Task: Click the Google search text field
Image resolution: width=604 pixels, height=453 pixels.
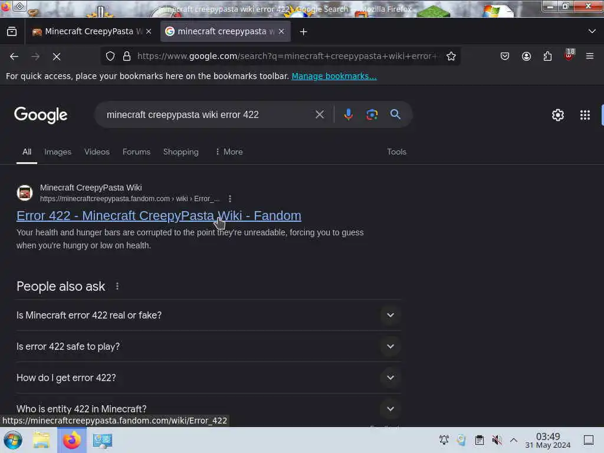Action: coord(207,114)
